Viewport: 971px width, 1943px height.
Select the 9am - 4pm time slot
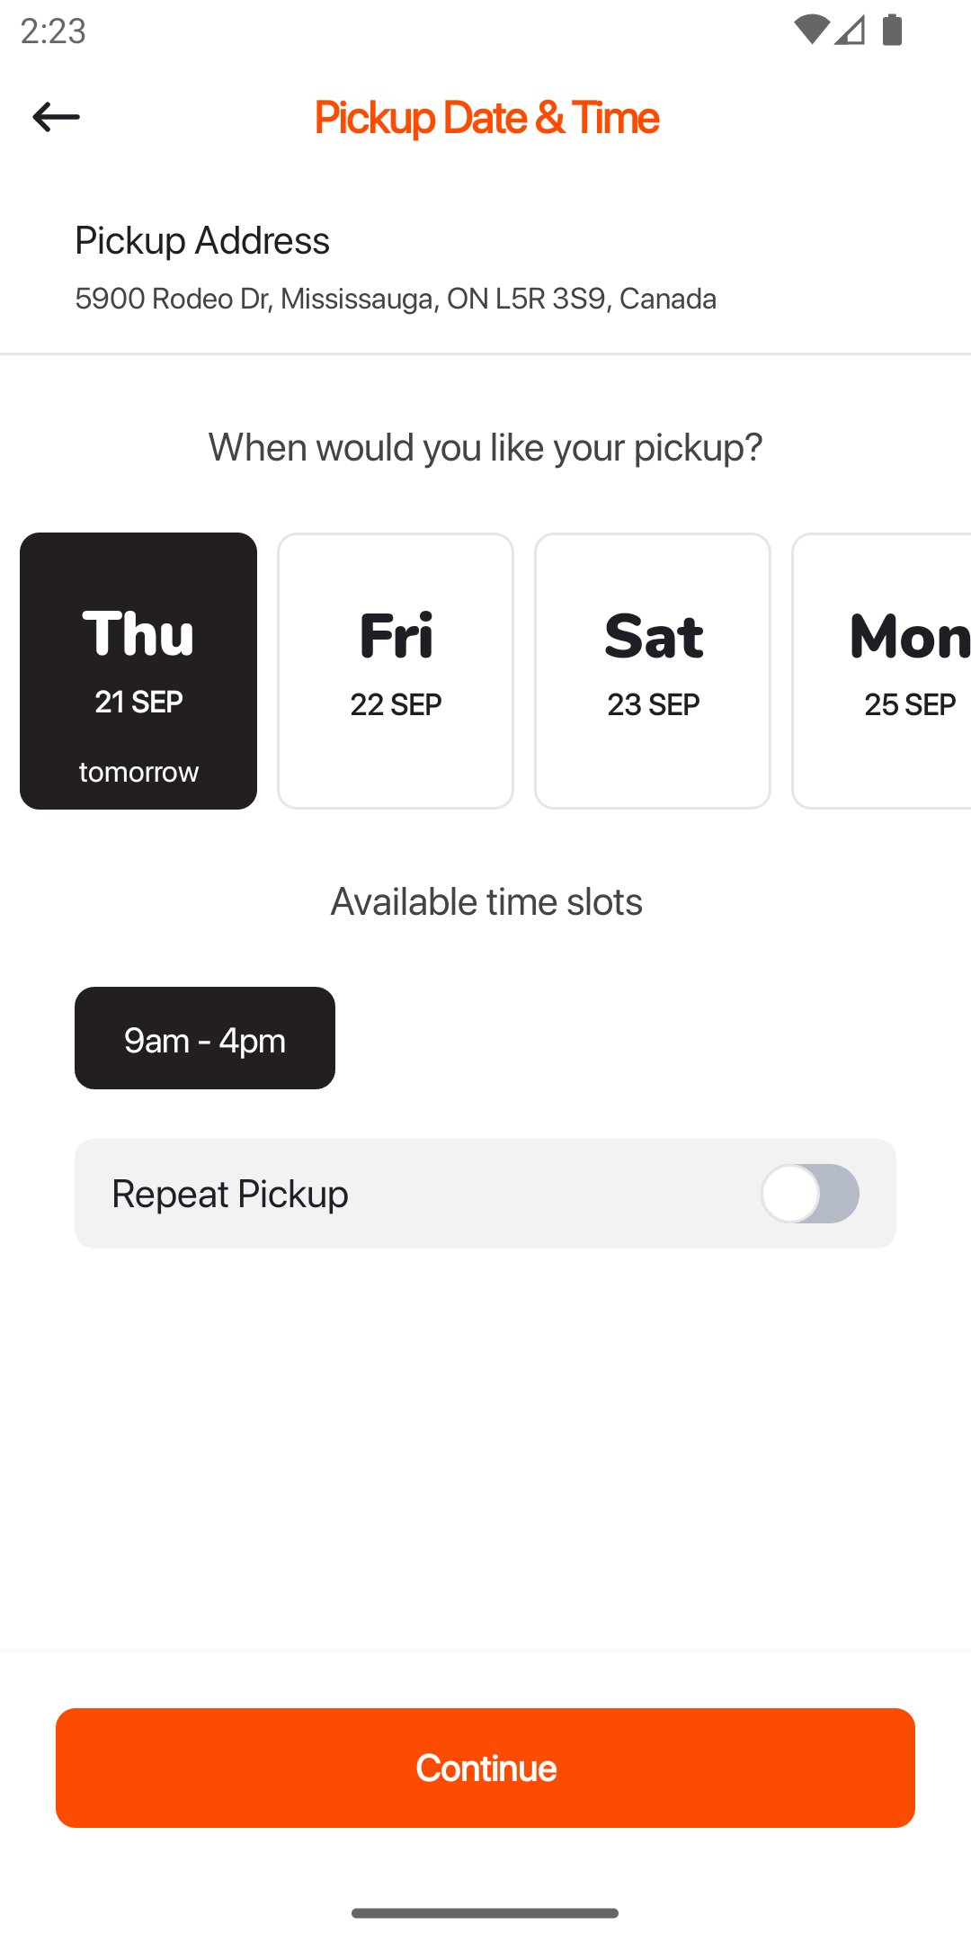tap(205, 1038)
